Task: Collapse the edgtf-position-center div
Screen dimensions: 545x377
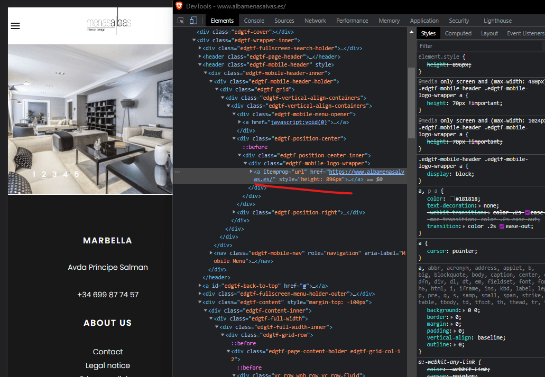Action: 234,138
